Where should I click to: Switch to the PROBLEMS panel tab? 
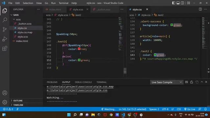tap(52, 82)
